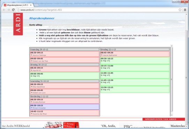Click the Afsprakenplanner heading
Viewport: 189px width, 129px height.
(x=42, y=18)
